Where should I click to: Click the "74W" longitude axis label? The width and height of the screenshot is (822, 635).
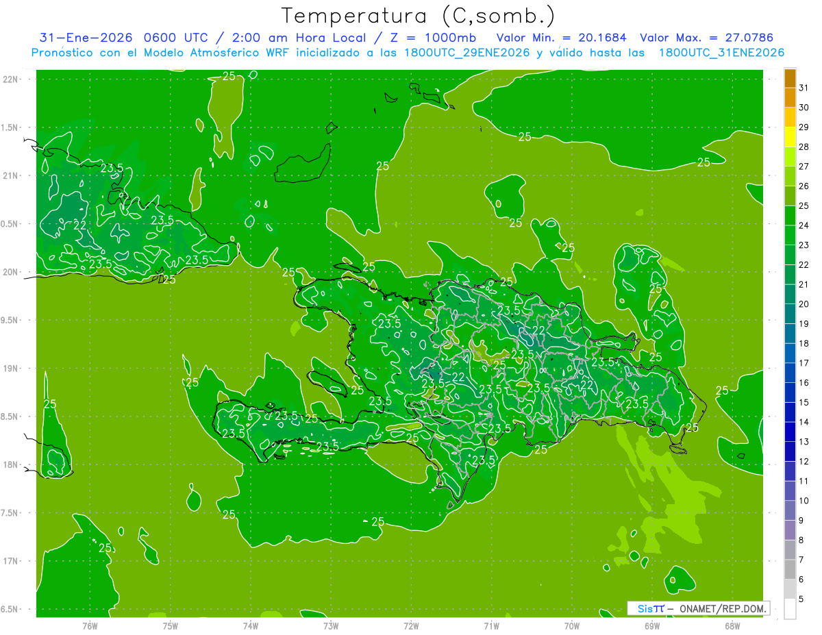click(251, 625)
